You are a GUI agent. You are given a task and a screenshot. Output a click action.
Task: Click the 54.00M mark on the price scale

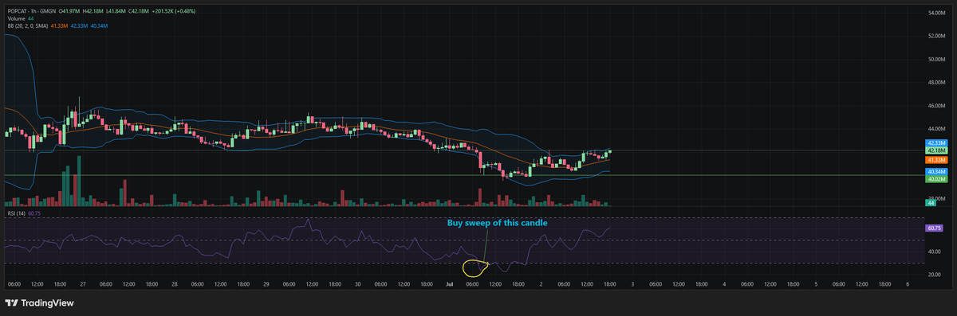(936, 14)
